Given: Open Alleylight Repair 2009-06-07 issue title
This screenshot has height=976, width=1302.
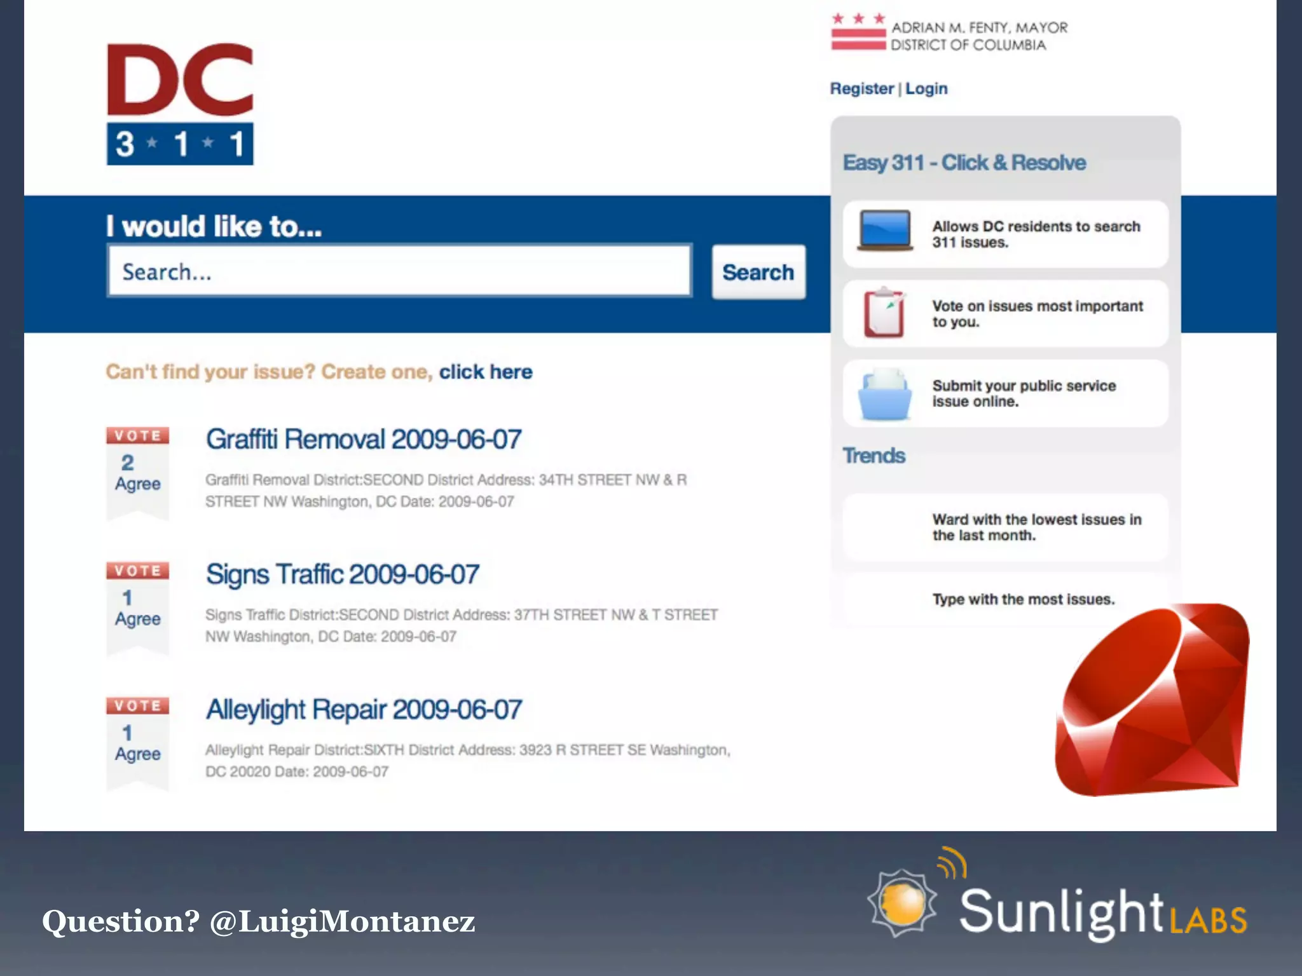Looking at the screenshot, I should click(364, 710).
